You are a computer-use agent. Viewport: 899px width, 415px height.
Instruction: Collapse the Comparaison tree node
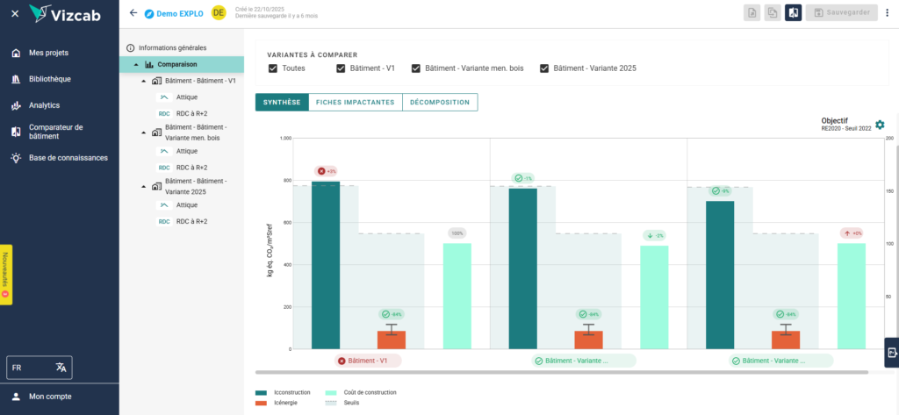point(136,65)
